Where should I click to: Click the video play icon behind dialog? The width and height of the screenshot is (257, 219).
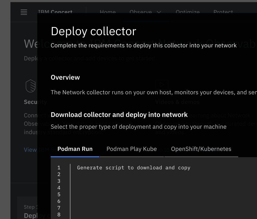[x=162, y=85]
